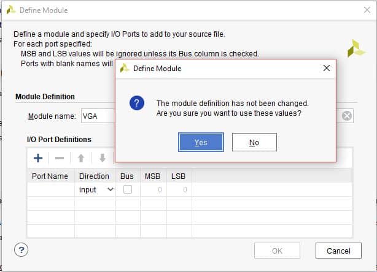Add a new port with the plus icon
377x272 pixels.
[38, 158]
